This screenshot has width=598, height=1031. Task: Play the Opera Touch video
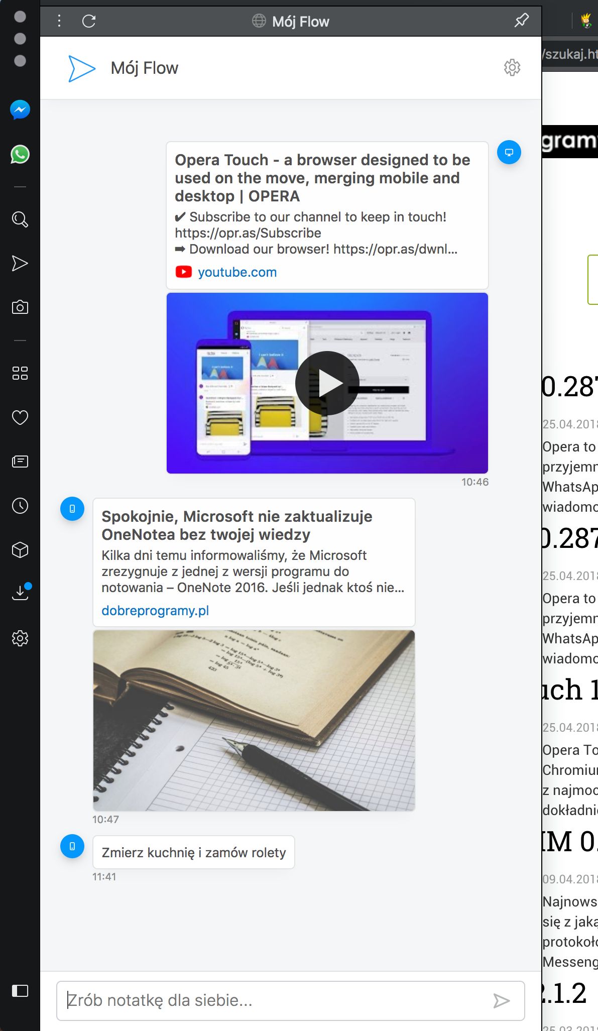coord(327,383)
